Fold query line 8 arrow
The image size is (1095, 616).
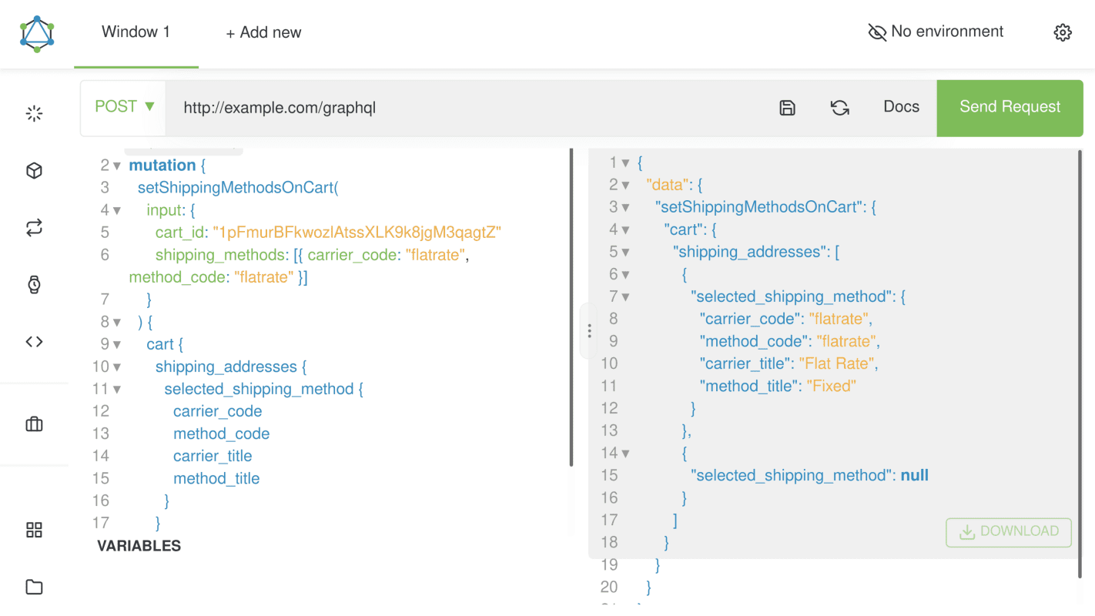click(x=117, y=322)
